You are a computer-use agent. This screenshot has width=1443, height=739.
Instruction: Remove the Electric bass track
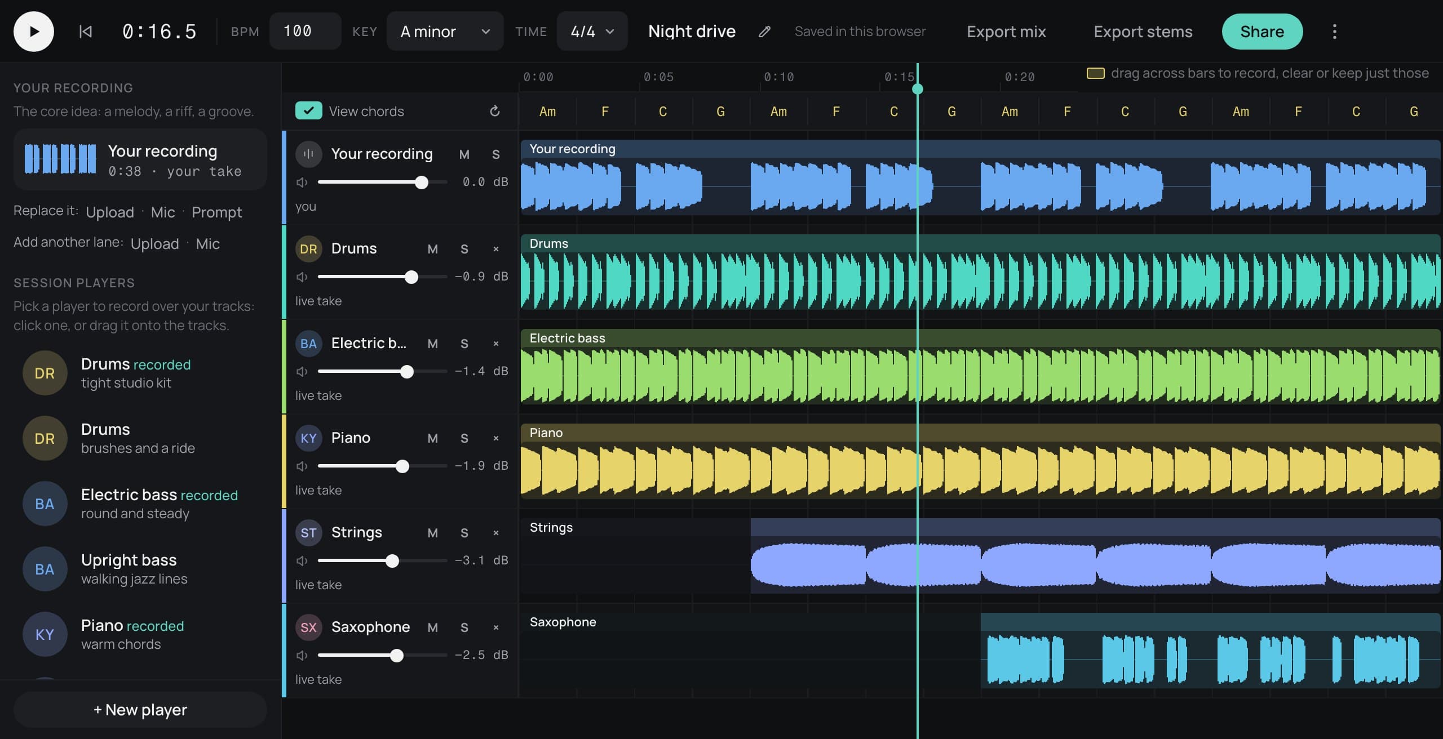click(496, 344)
